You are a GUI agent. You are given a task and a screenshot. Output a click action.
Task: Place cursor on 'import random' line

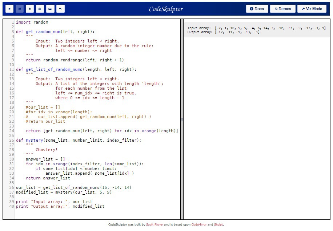(32, 22)
